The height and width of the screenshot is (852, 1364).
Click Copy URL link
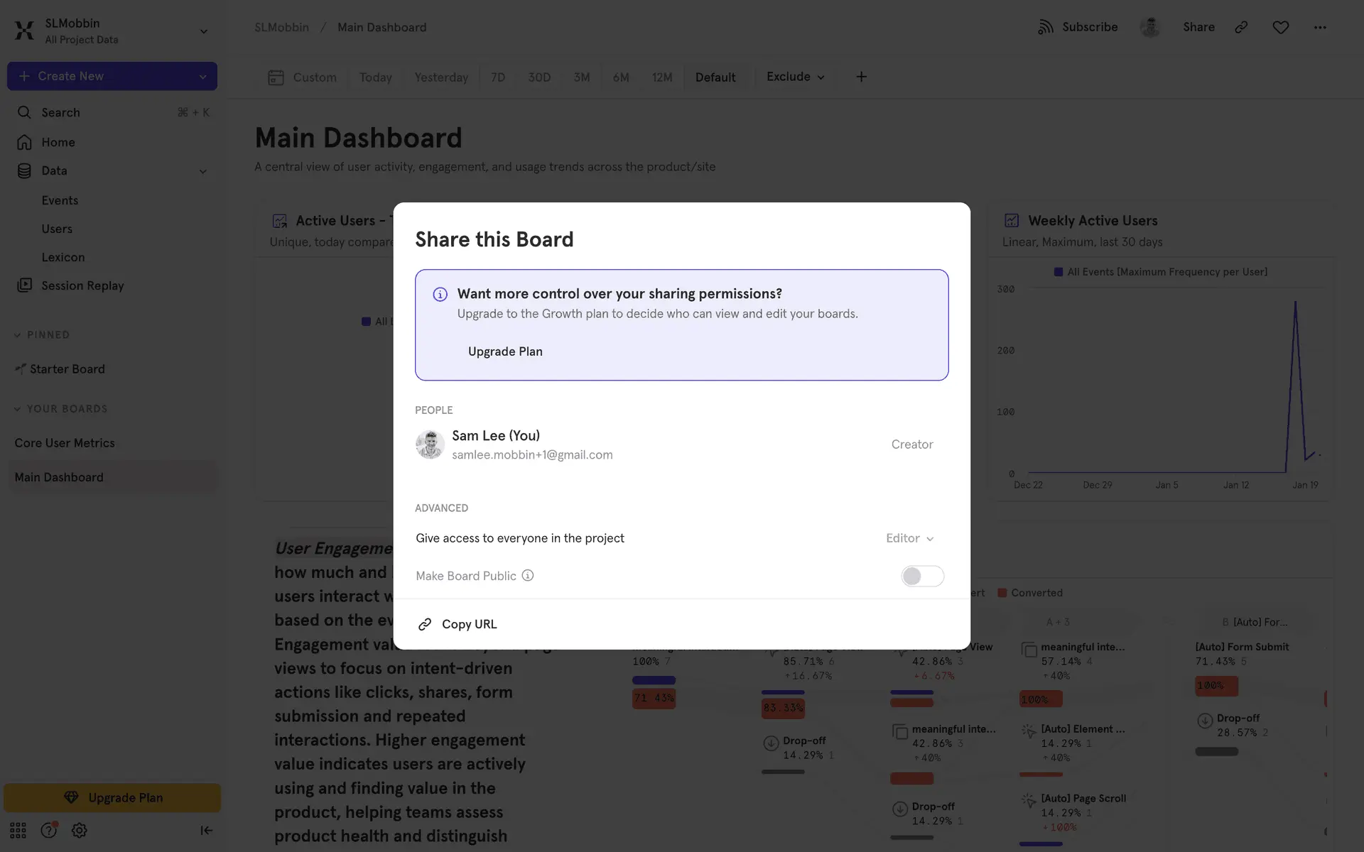(x=469, y=624)
